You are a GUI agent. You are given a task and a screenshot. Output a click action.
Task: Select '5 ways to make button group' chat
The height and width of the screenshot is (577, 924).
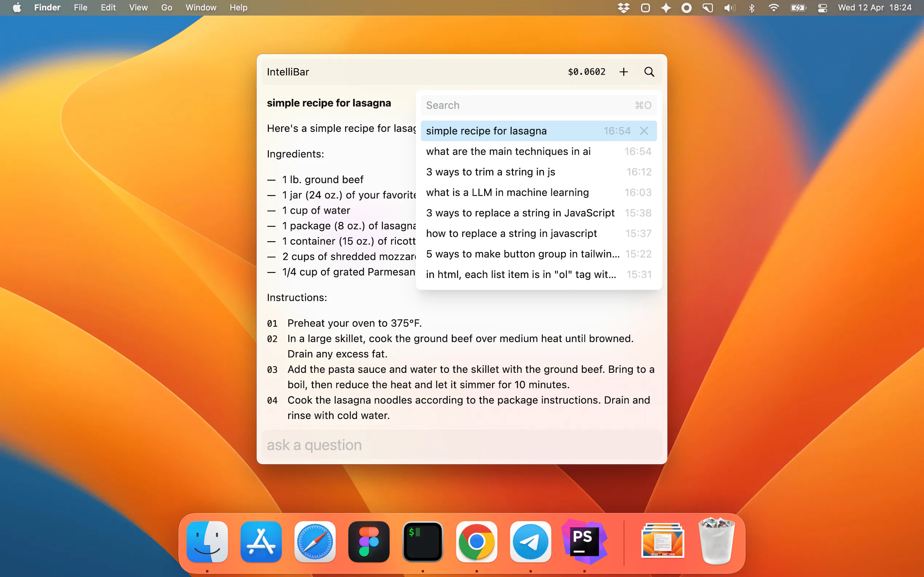coord(522,254)
